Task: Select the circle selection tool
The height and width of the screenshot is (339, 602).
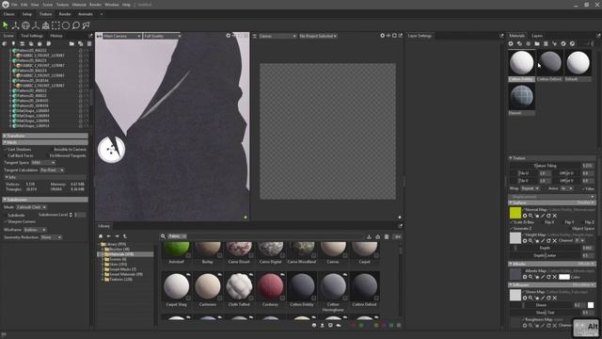Action: (66, 25)
